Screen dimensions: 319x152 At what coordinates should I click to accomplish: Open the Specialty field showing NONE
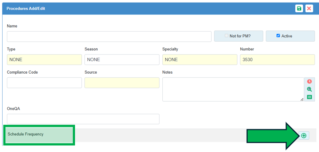point(200,59)
